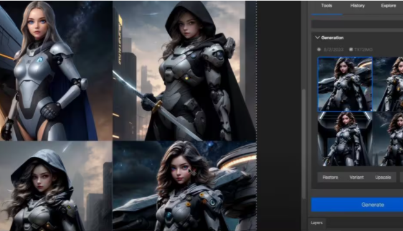403x231 pixels.
Task: Open the Explore tab
Action: [388, 6]
